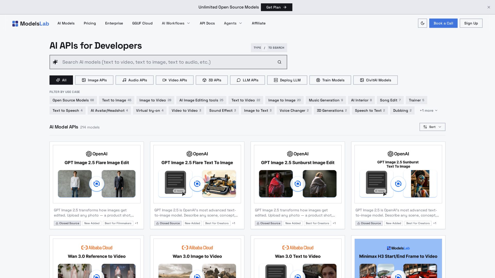Filter by Music Generation use case
495x278 pixels.
click(326, 100)
